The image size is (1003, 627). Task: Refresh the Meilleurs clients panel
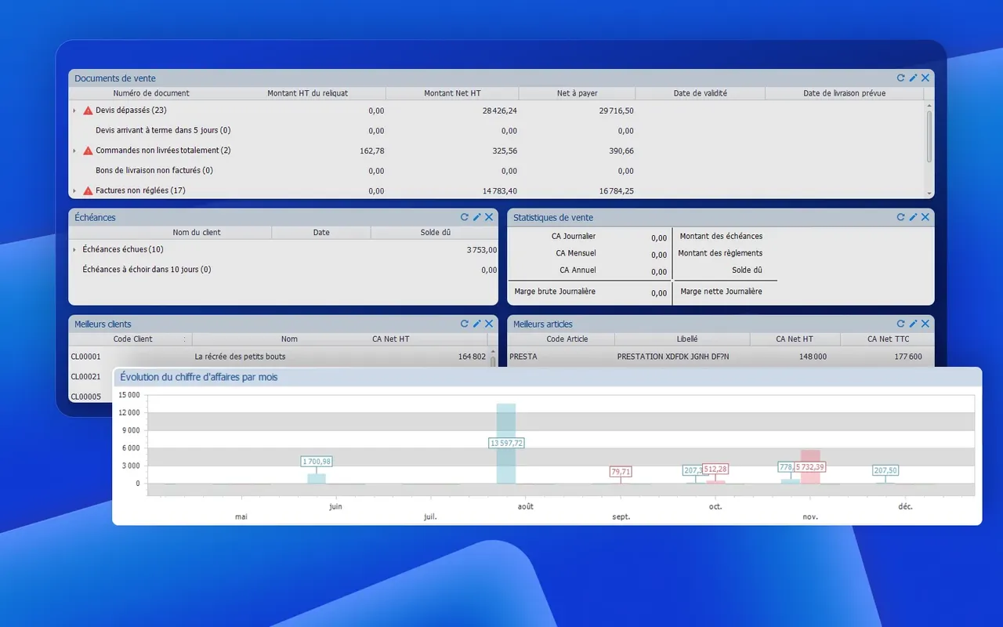coord(464,324)
